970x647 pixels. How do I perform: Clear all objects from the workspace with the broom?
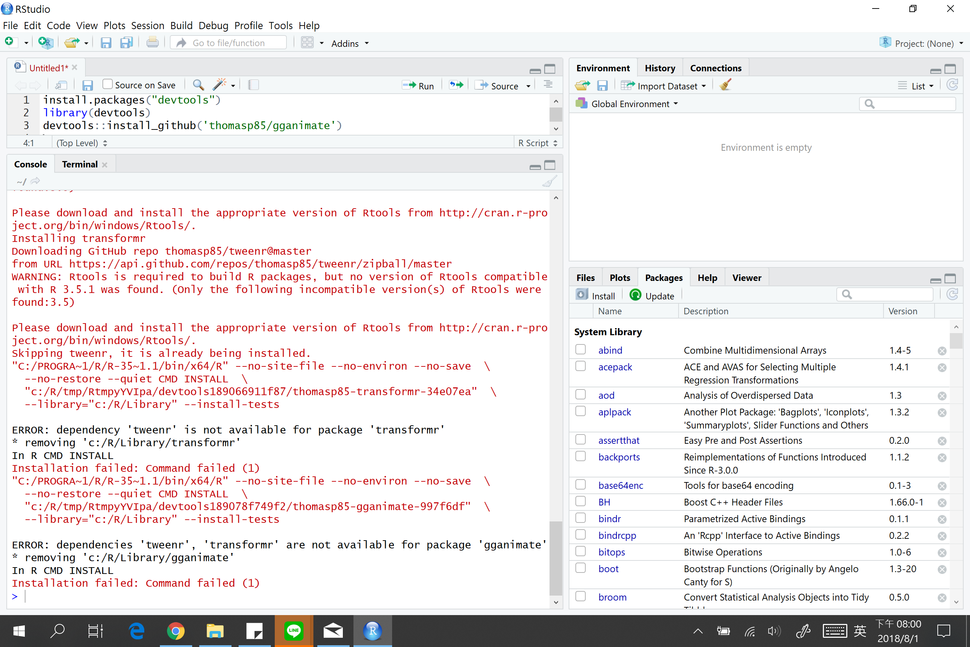[x=725, y=85]
